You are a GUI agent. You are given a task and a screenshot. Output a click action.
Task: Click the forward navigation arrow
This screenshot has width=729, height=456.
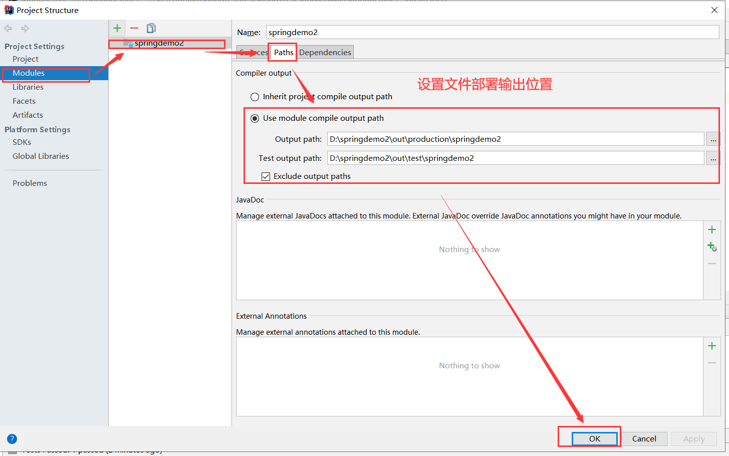coord(25,29)
